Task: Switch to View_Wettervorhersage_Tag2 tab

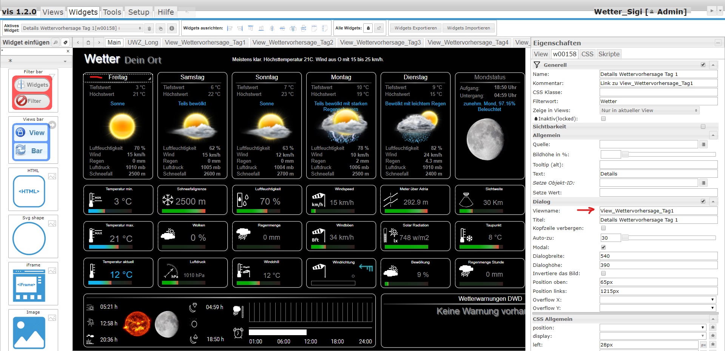Action: [293, 42]
